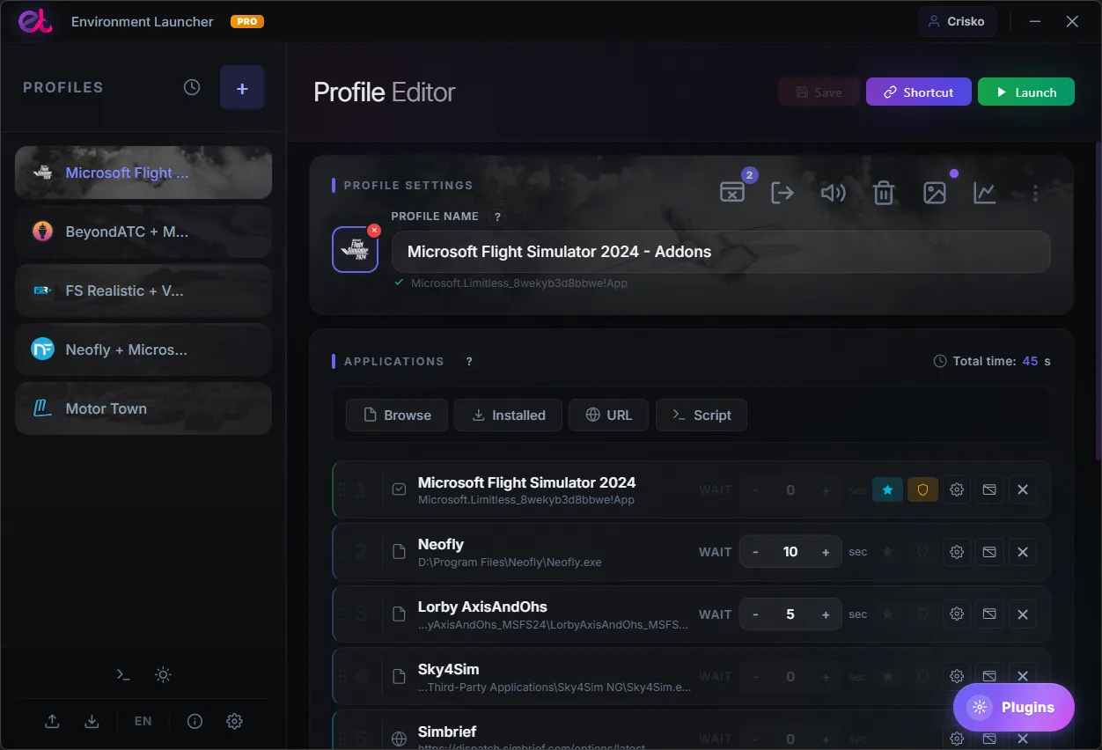
Task: Open the three-dot more options menu
Action: click(1035, 192)
